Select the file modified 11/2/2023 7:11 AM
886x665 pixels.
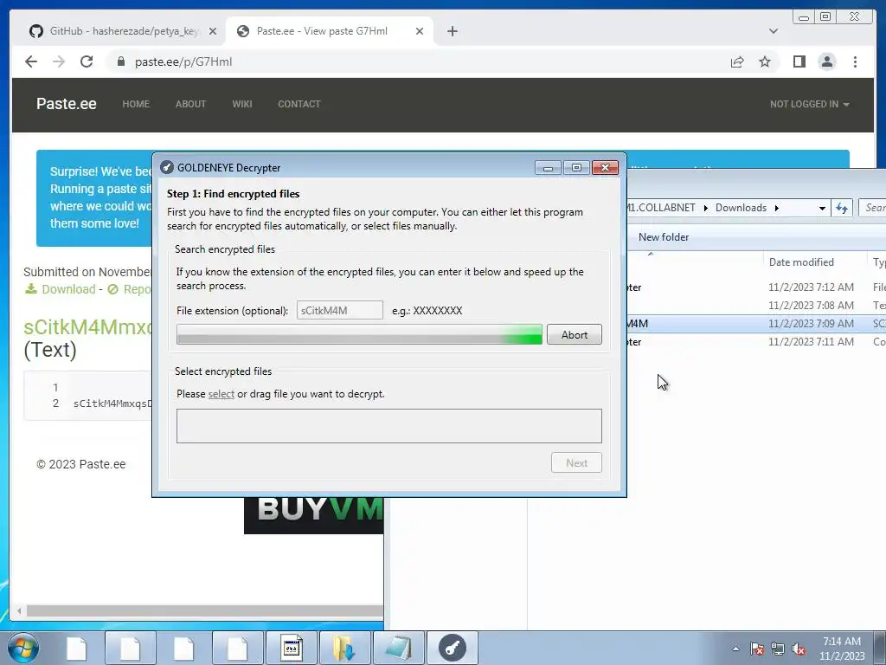pyautogui.click(x=756, y=341)
